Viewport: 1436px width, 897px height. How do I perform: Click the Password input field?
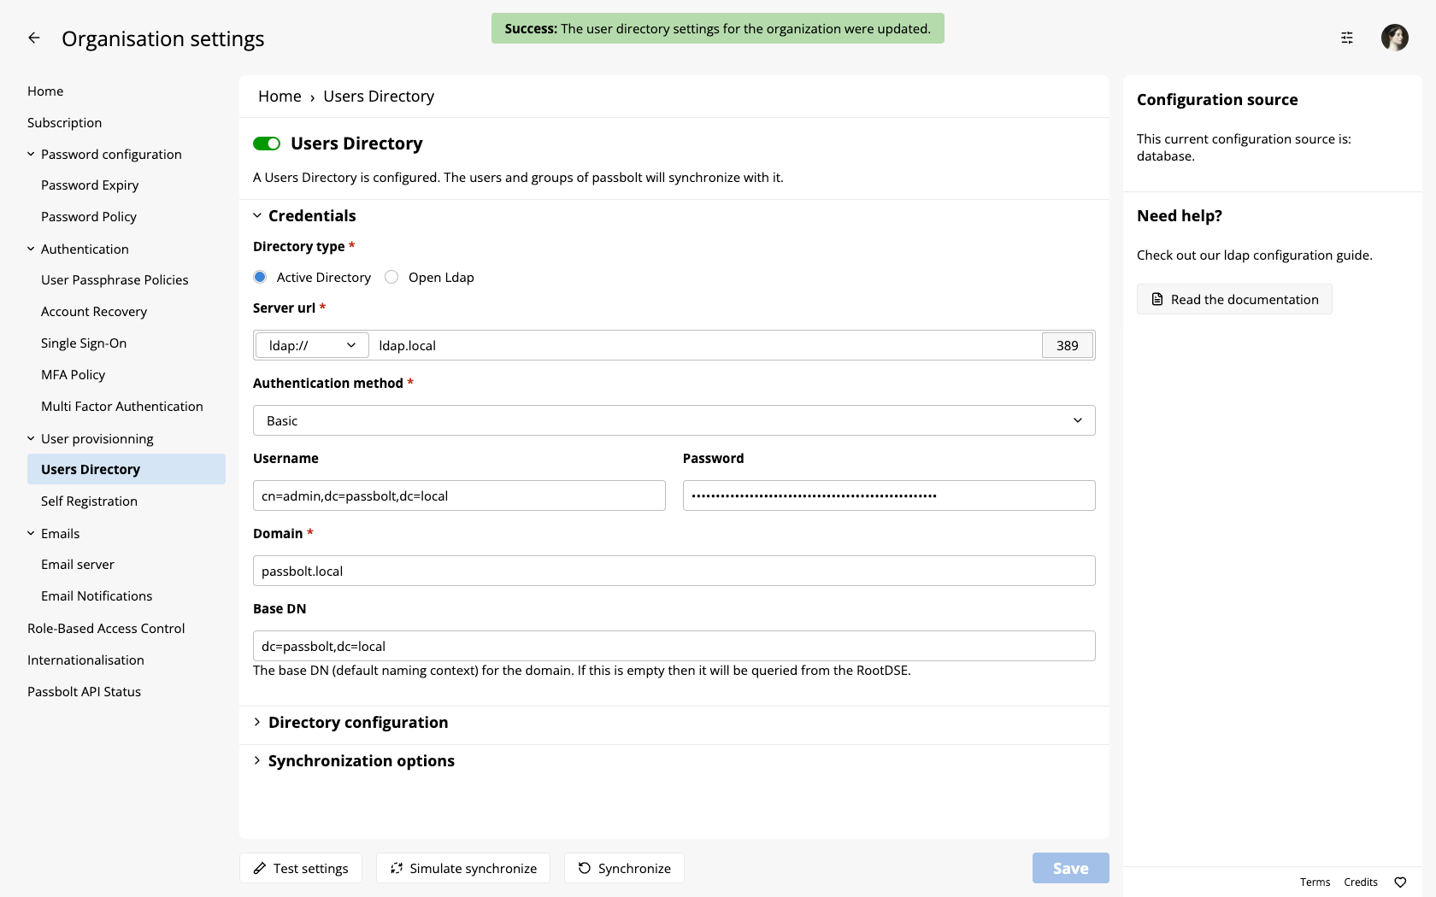(x=889, y=495)
